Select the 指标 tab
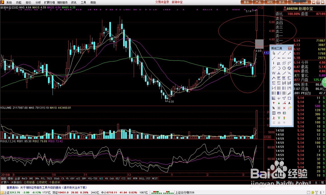Screen dimensions: 326x195 pyautogui.click(x=4, y=179)
